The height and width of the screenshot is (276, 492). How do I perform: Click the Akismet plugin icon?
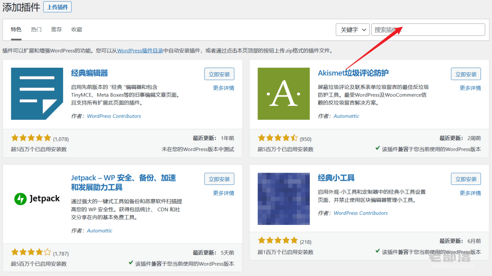[284, 94]
